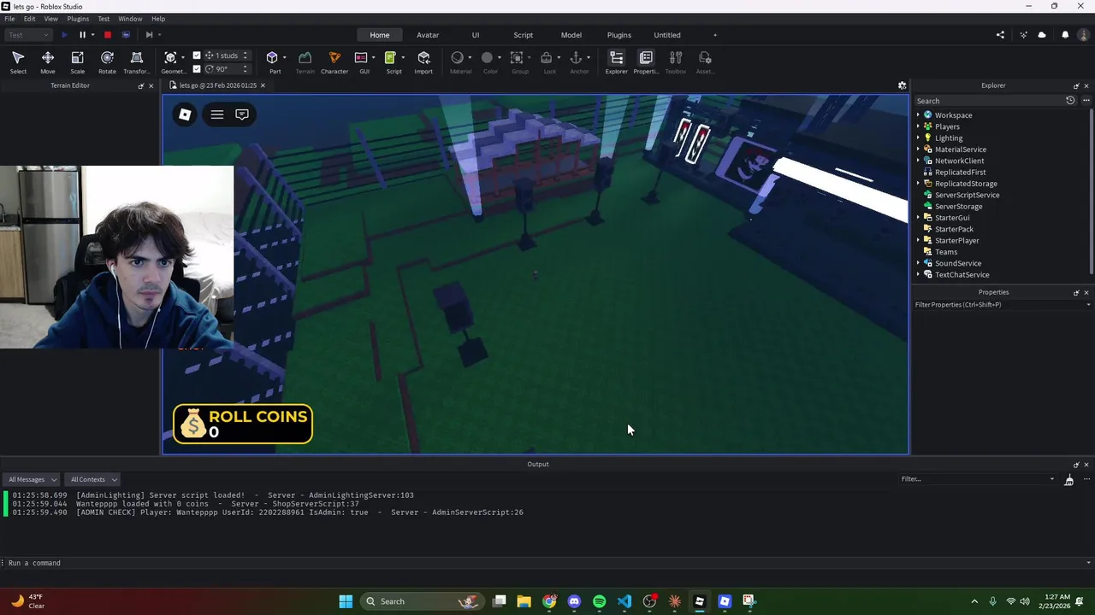
Task: Expand ReplicatedStorage in Explorer
Action: tap(919, 184)
